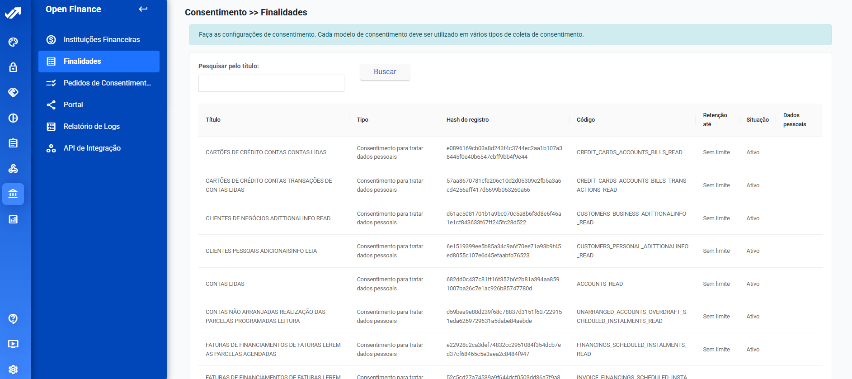Click the palette icon in left rail
The width and height of the screenshot is (852, 379).
13,42
